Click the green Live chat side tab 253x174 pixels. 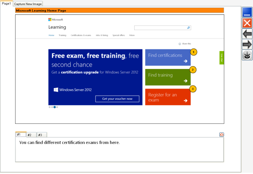coord(222,58)
